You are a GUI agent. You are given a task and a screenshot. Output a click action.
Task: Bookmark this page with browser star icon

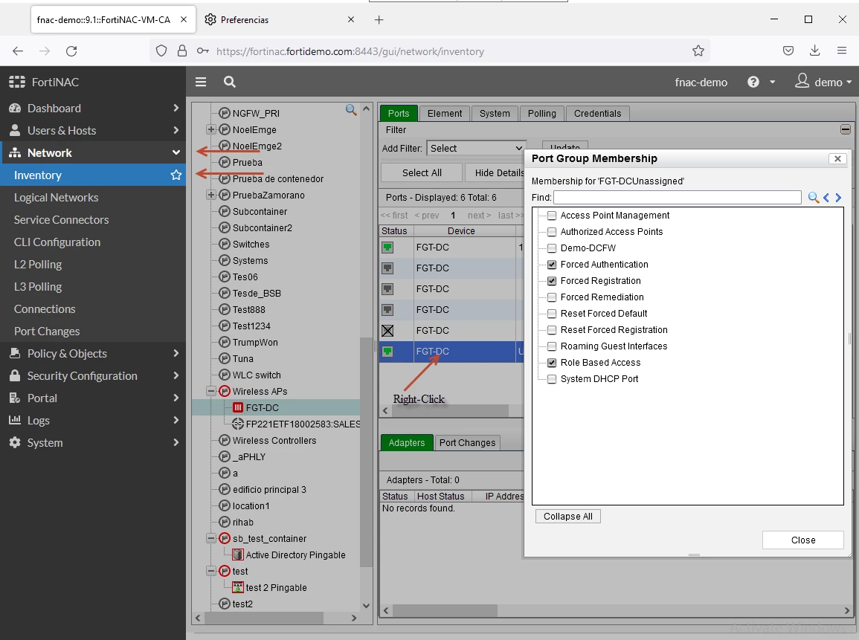[698, 51]
